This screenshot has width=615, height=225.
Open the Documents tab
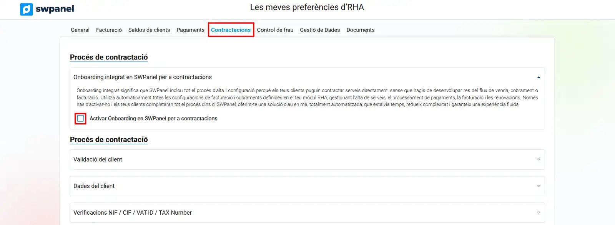[x=360, y=30]
